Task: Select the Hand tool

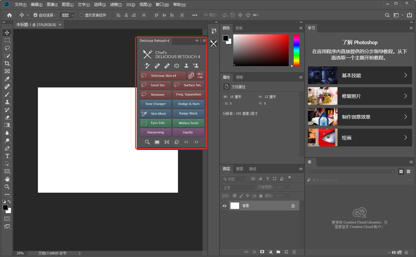Action: 7,179
